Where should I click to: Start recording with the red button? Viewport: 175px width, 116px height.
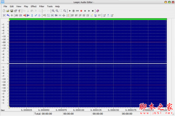coord(81,11)
